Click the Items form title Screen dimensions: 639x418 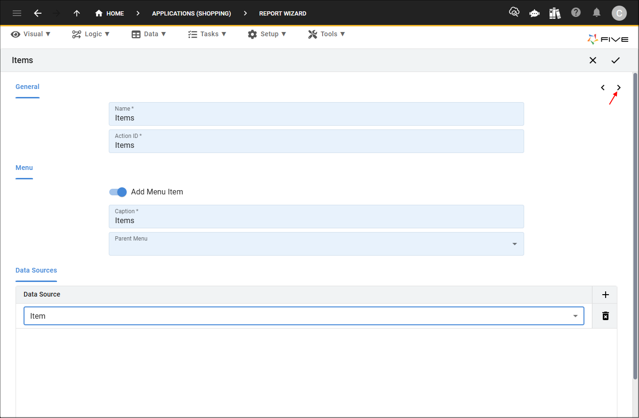[22, 60]
